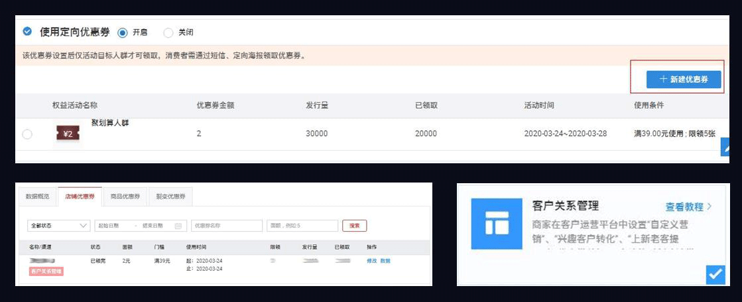Open the 结束日期 end date picker

tap(153, 226)
